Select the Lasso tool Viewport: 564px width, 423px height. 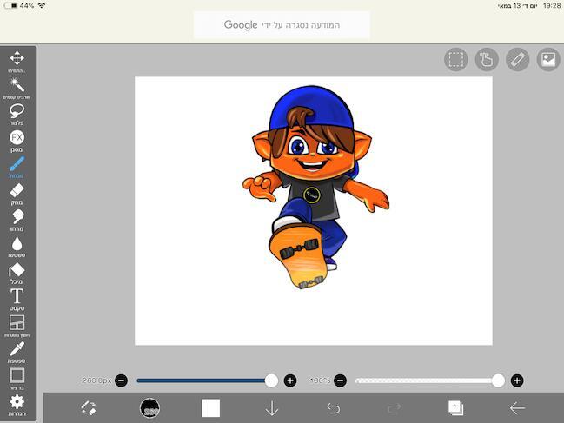click(x=17, y=115)
